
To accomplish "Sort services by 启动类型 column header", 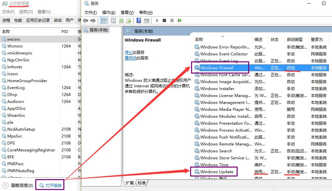I will [294, 39].
